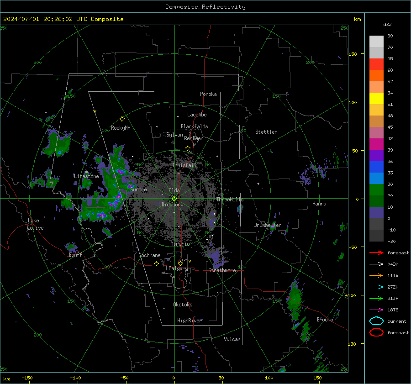Screen dimensions: 411x384
Task: Click the Stettler city label
Action: [266, 132]
